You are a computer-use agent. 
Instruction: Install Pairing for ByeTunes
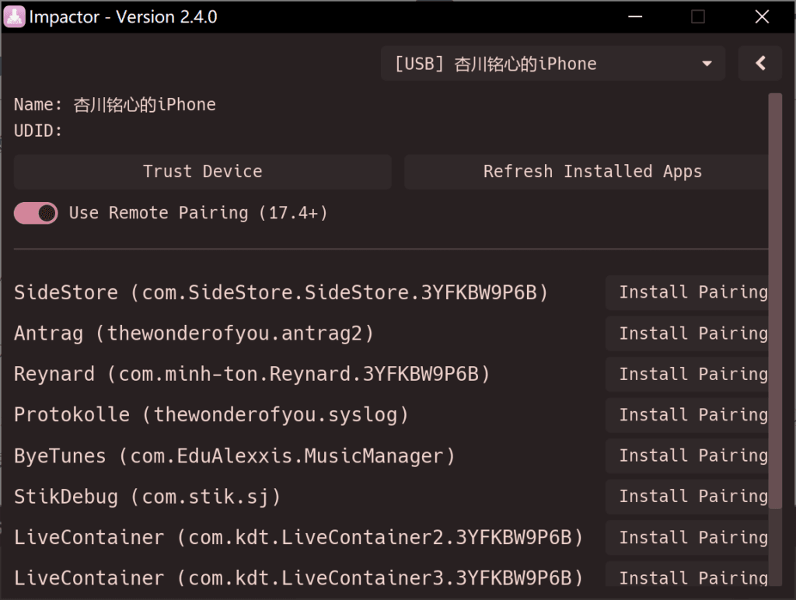click(x=687, y=456)
